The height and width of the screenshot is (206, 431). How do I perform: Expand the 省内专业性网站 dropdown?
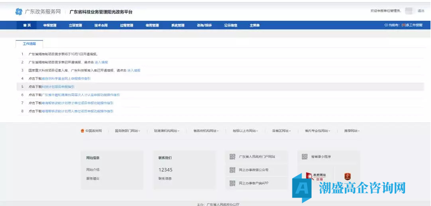(317, 131)
